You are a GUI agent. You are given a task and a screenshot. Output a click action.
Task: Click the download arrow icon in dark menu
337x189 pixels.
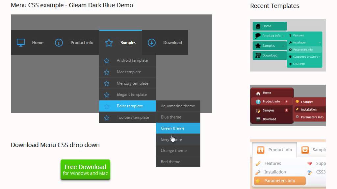[151, 43]
